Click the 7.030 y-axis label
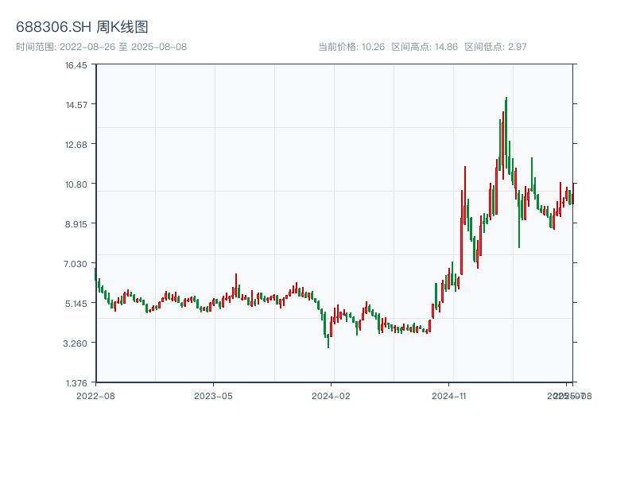This screenshot has height=477, width=636. [x=76, y=264]
